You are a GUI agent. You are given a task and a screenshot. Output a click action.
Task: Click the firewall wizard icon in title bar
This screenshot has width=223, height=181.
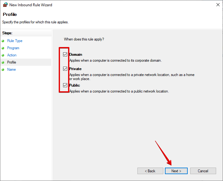pos(5,5)
